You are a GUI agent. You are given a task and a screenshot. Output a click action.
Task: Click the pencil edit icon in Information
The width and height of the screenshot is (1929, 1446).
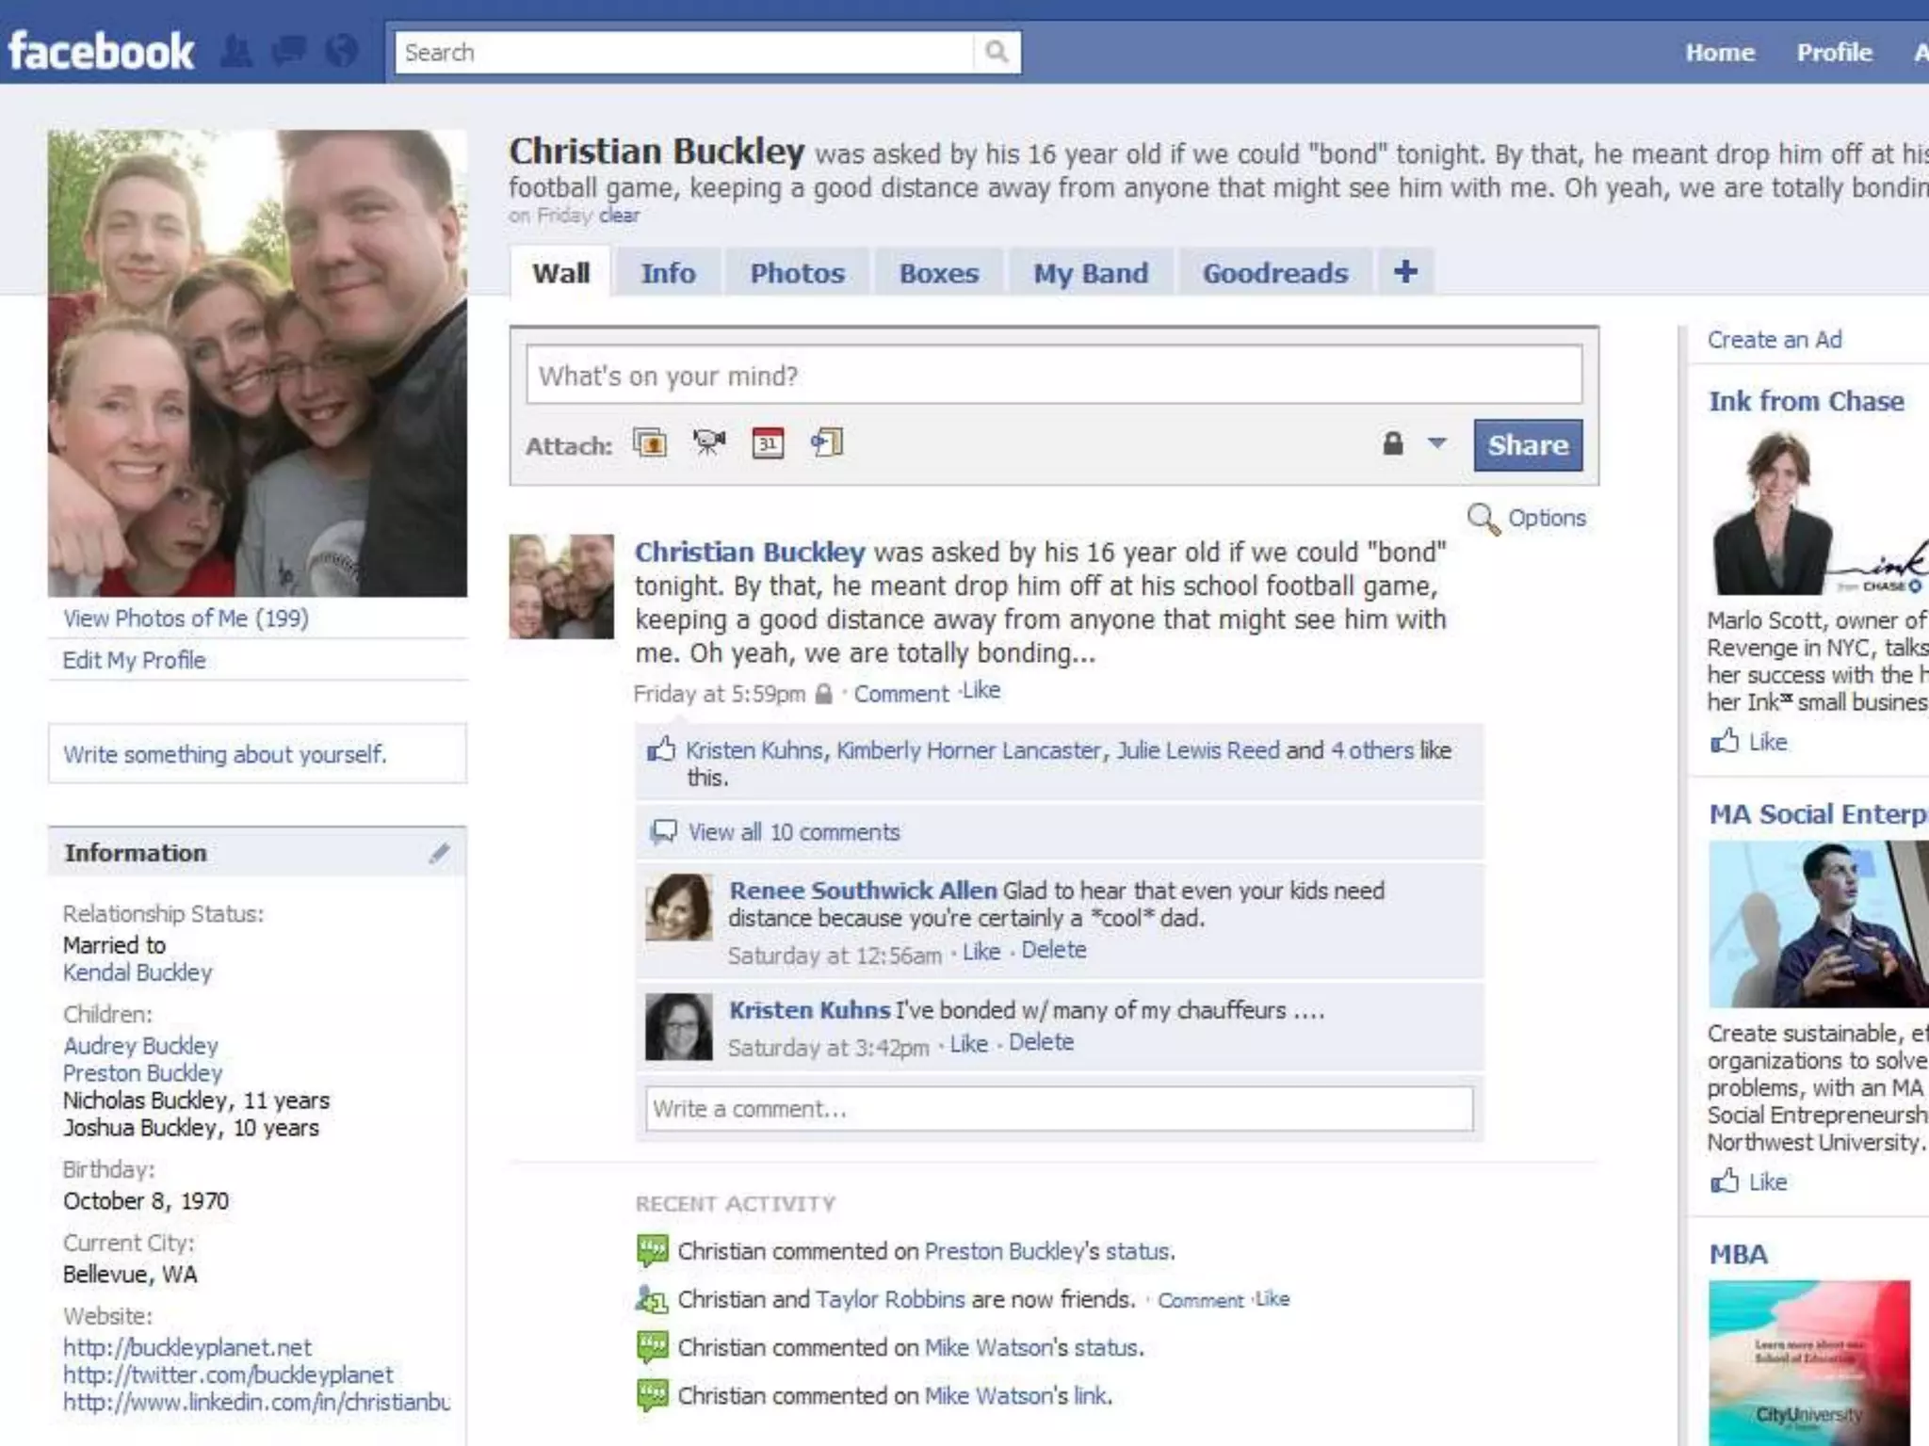pos(439,853)
